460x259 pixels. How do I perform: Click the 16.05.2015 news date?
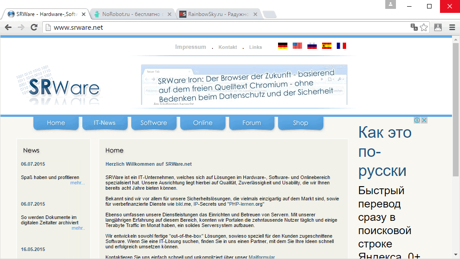click(x=33, y=249)
